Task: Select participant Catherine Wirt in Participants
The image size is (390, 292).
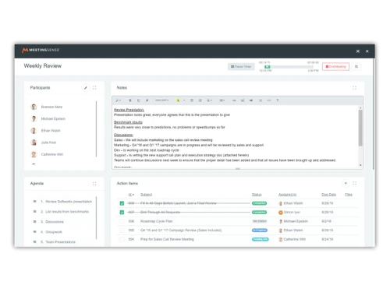Action: (52, 154)
